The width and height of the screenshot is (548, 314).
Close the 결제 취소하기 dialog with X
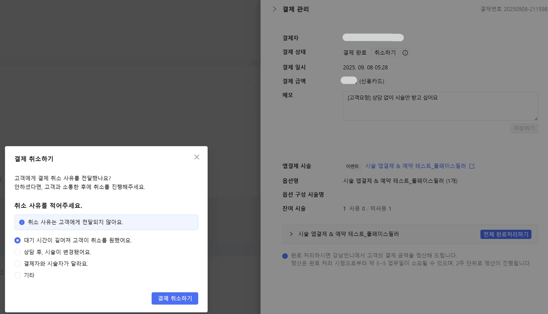(197, 157)
